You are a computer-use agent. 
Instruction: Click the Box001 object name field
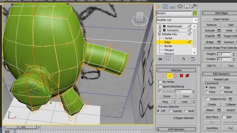point(174,13)
